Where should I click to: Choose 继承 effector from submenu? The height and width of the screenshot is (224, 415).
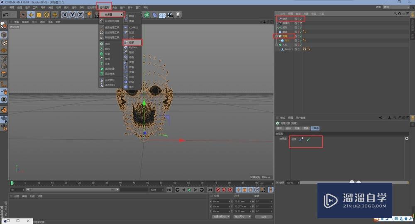coord(132,42)
